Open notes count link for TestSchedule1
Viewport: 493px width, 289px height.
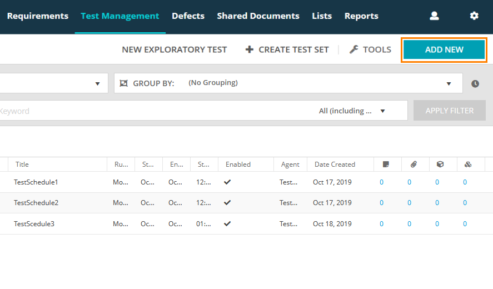point(381,182)
